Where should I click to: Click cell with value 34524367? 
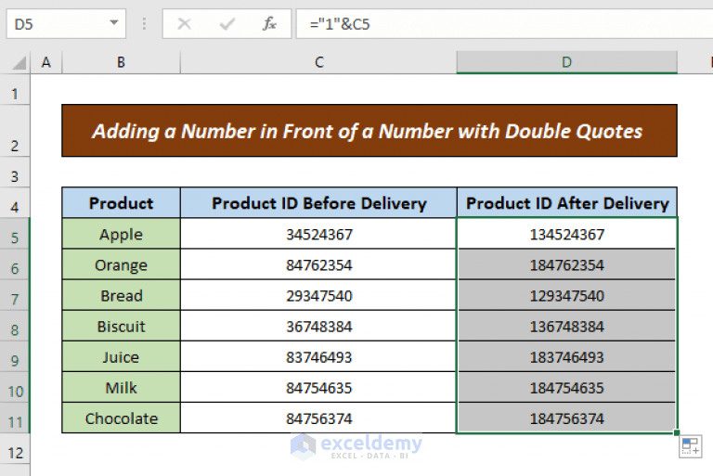(x=318, y=234)
